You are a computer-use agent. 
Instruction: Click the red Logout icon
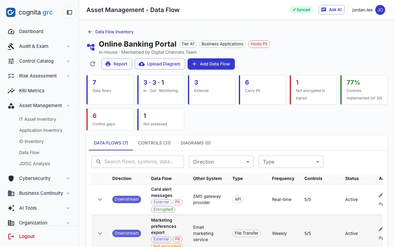click(11, 237)
